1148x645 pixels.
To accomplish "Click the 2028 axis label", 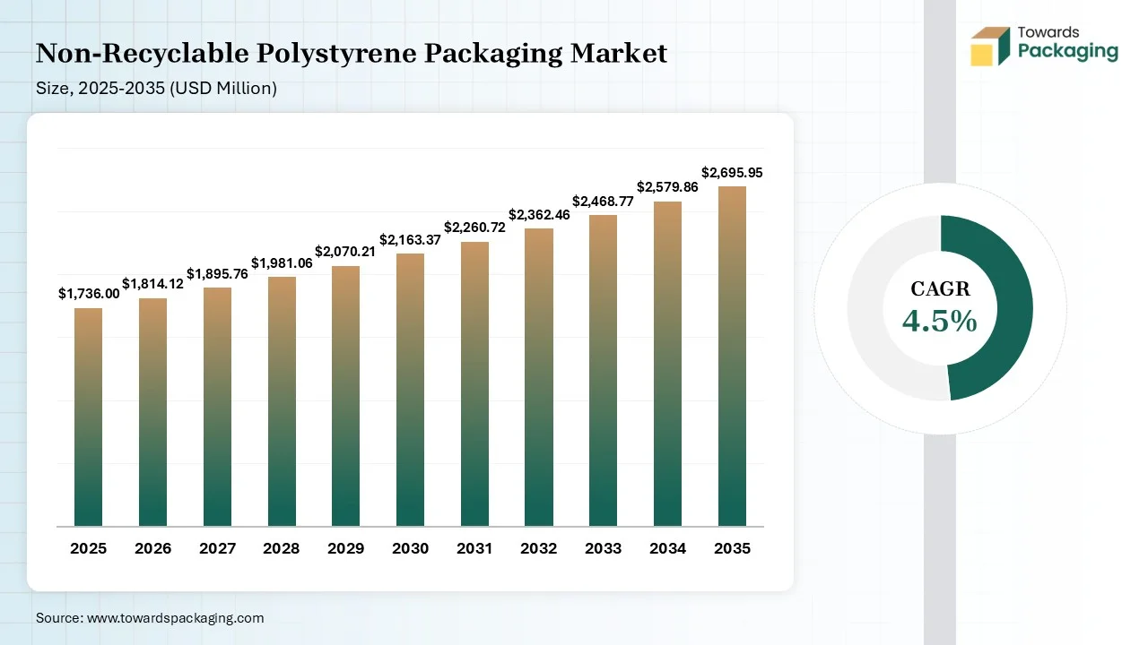I will point(282,548).
